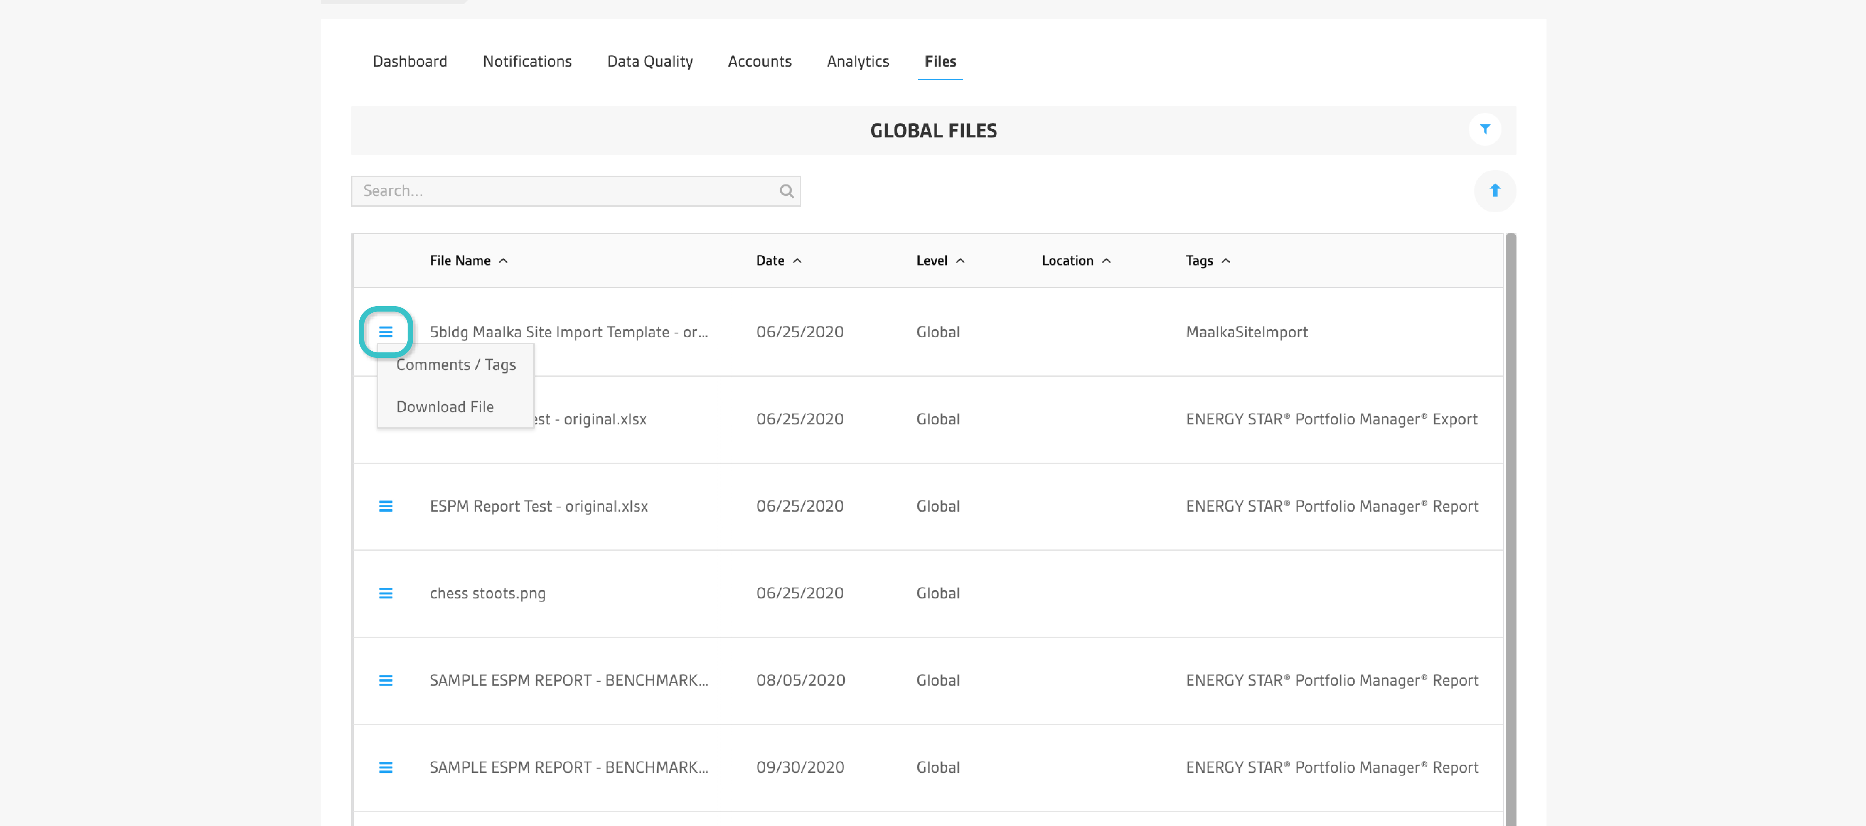Switch to the Notifications tab
The image size is (1866, 826).
(x=527, y=62)
